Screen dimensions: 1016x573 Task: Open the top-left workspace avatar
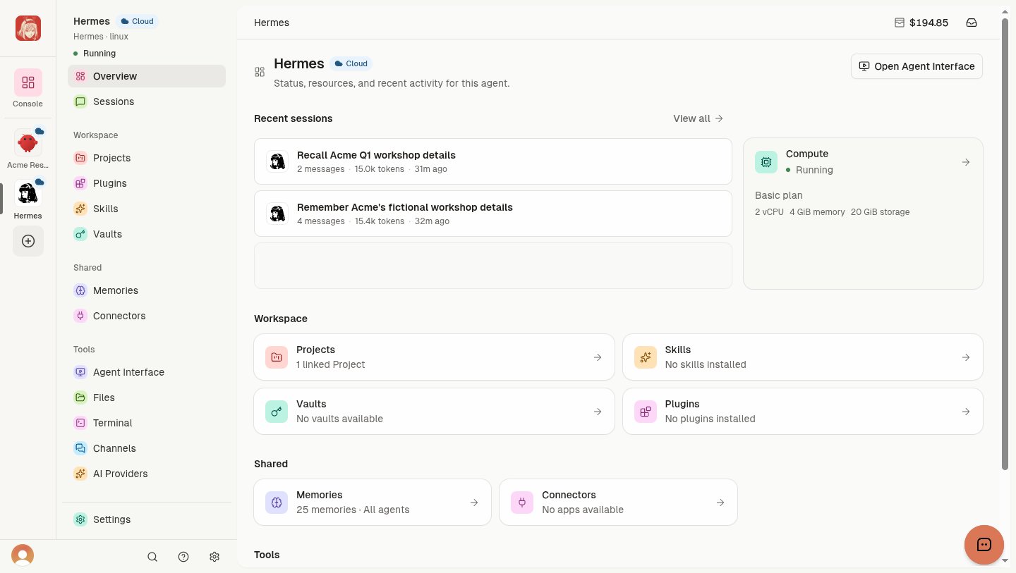coord(28,28)
